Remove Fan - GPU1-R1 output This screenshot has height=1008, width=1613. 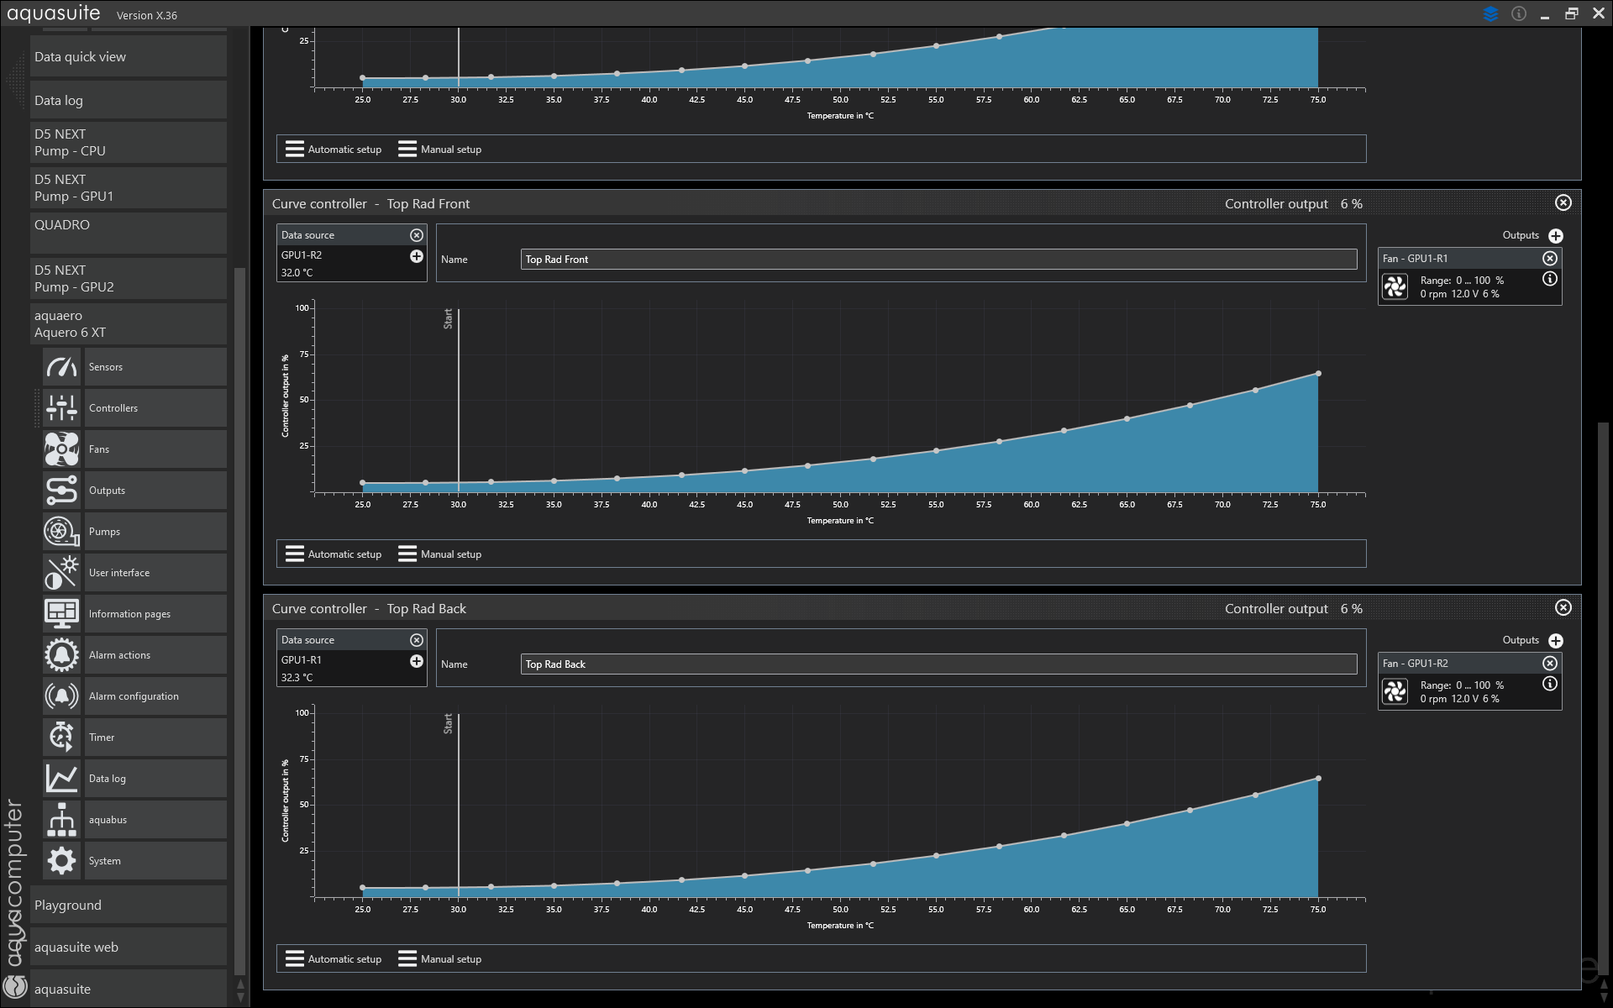(1550, 259)
